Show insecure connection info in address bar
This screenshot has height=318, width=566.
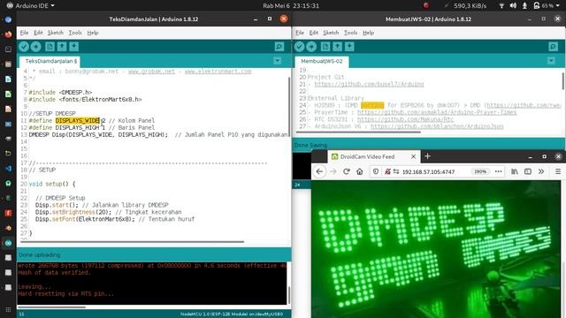(387, 171)
